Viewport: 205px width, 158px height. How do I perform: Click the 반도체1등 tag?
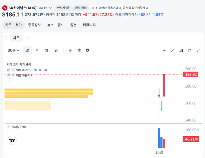coord(63,8)
